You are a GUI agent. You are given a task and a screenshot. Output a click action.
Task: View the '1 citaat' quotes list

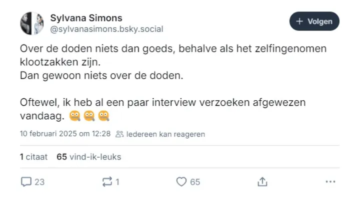(x=33, y=157)
